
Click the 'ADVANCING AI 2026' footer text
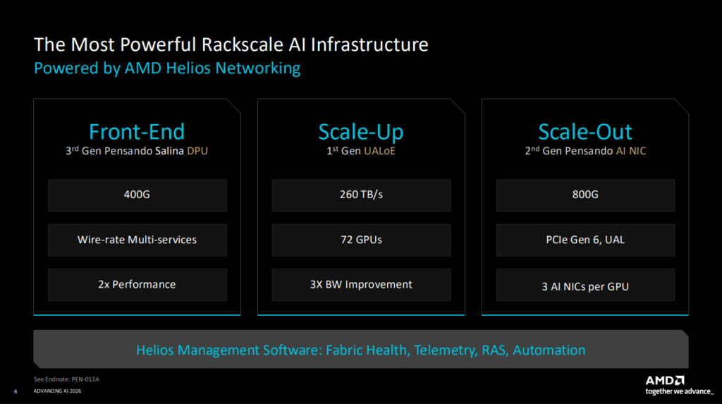pos(57,391)
